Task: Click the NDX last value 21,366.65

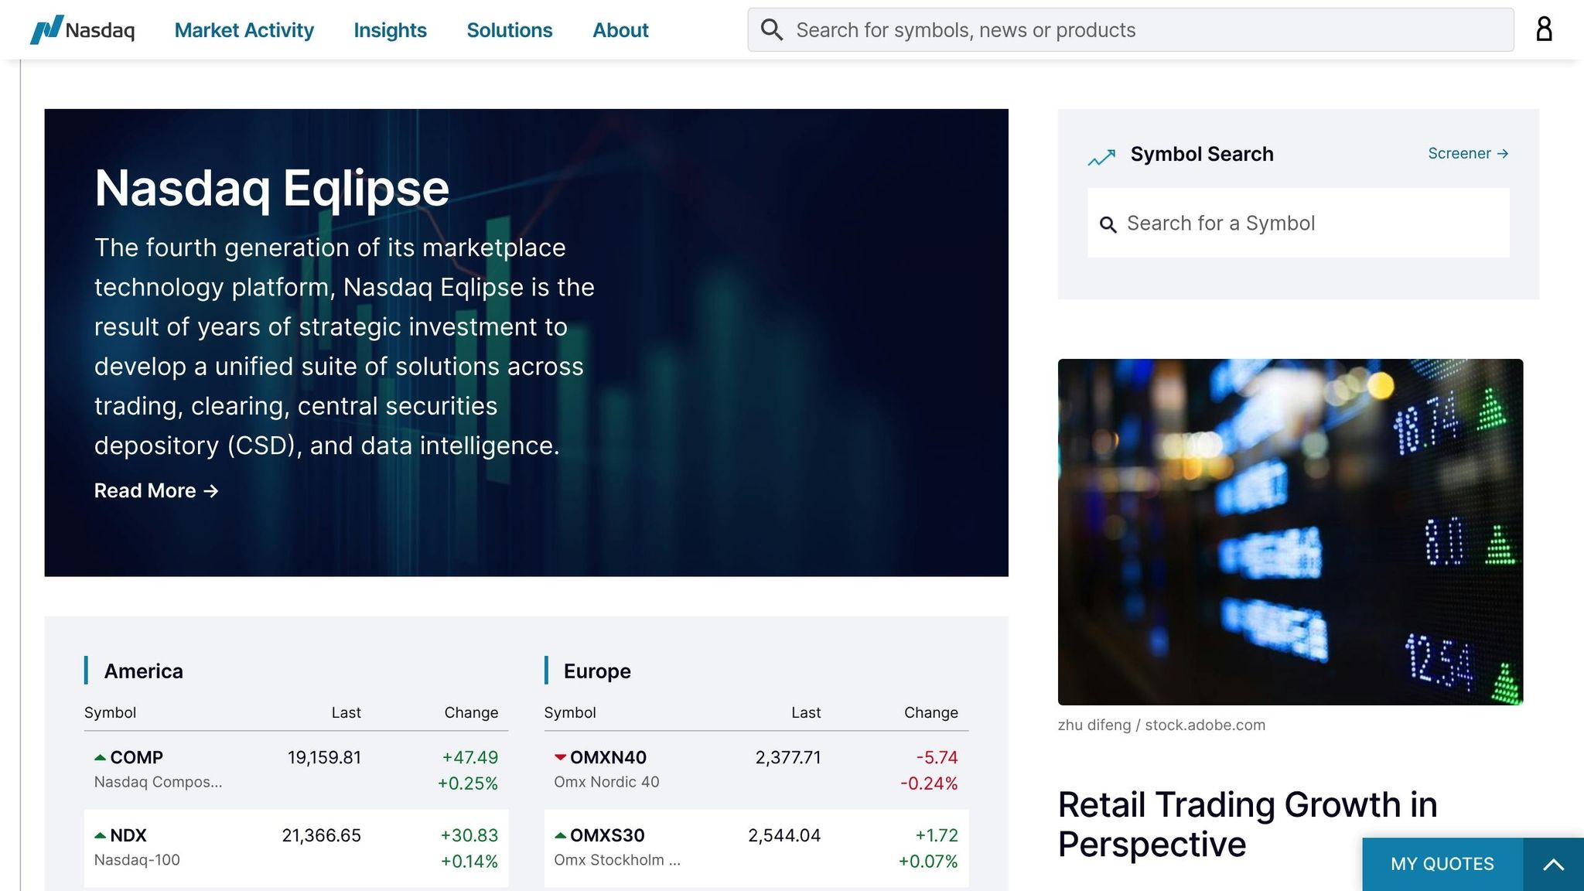Action: pyautogui.click(x=321, y=835)
